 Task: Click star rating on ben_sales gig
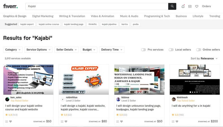tap(11, 115)
